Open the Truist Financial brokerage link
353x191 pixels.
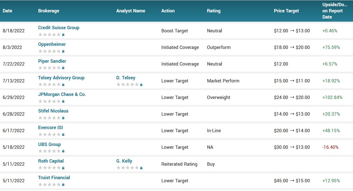tap(54, 177)
